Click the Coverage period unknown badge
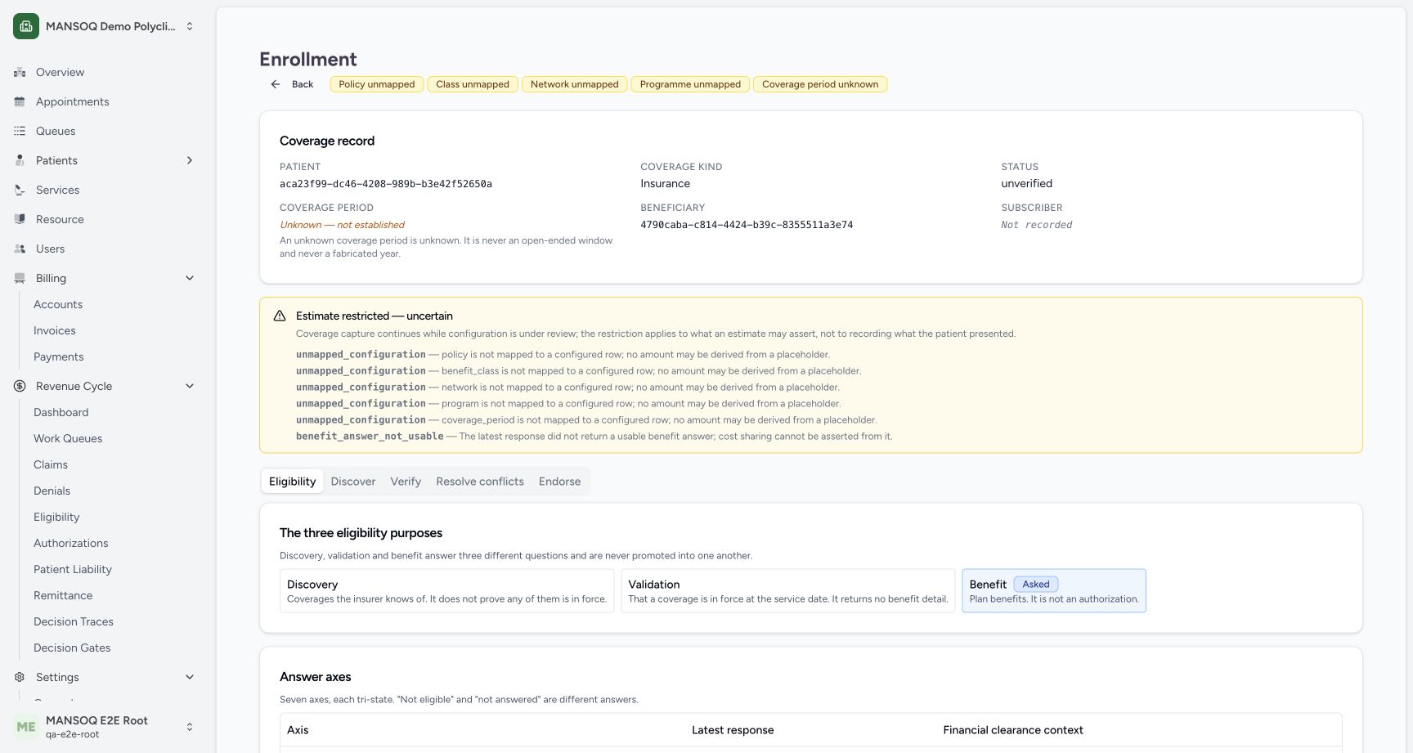The image size is (1413, 753). click(820, 84)
